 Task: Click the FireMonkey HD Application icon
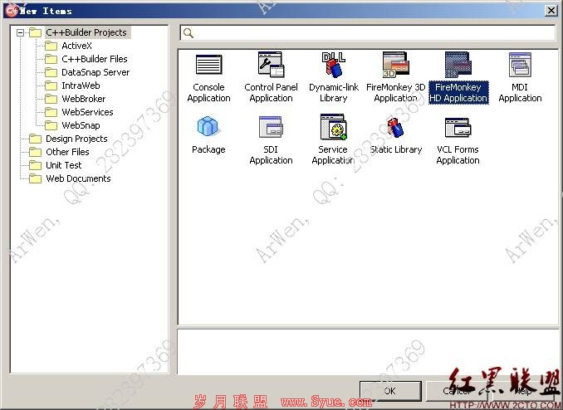click(458, 65)
